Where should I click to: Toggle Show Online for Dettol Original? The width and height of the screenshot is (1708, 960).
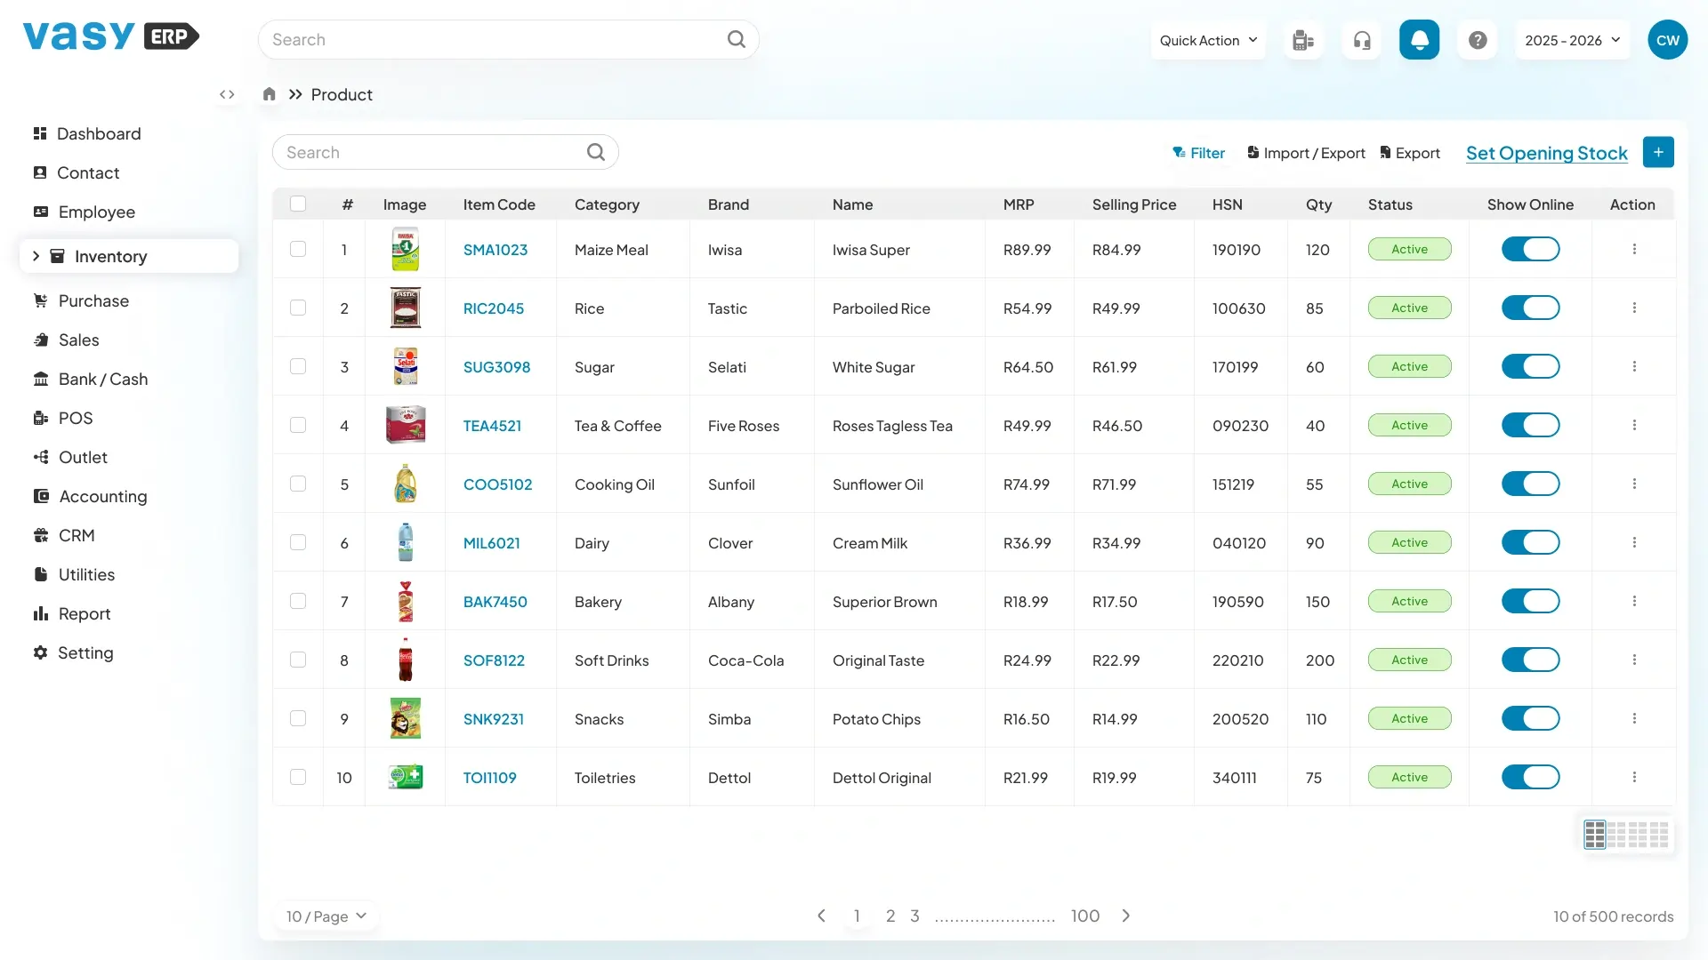tap(1530, 777)
